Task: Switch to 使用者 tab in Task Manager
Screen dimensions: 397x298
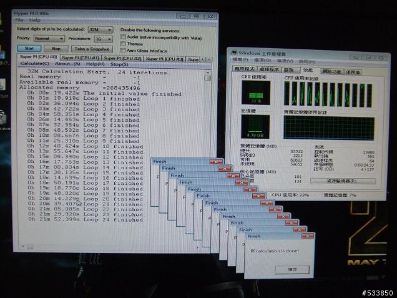Action: point(353,72)
